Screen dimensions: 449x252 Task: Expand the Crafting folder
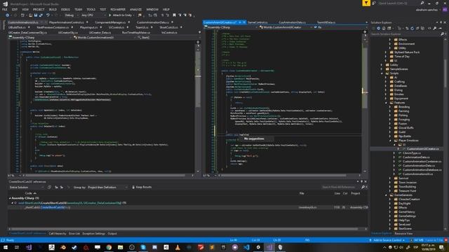(x=386, y=82)
